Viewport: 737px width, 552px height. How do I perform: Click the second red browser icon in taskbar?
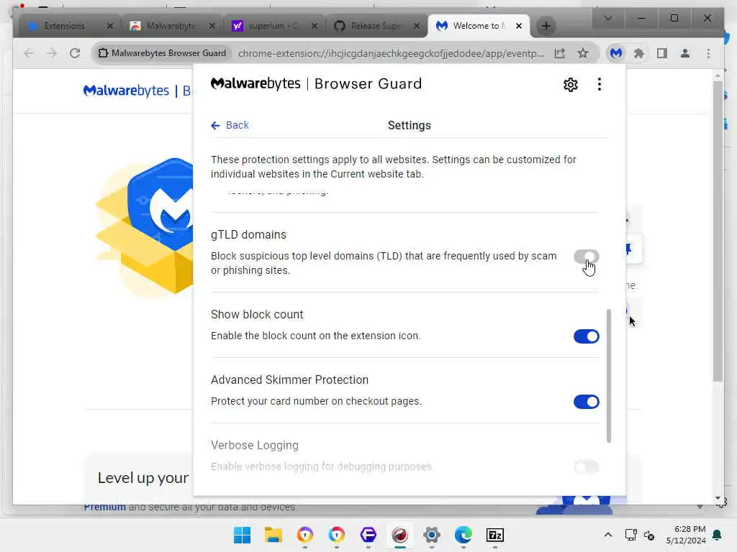pos(337,535)
